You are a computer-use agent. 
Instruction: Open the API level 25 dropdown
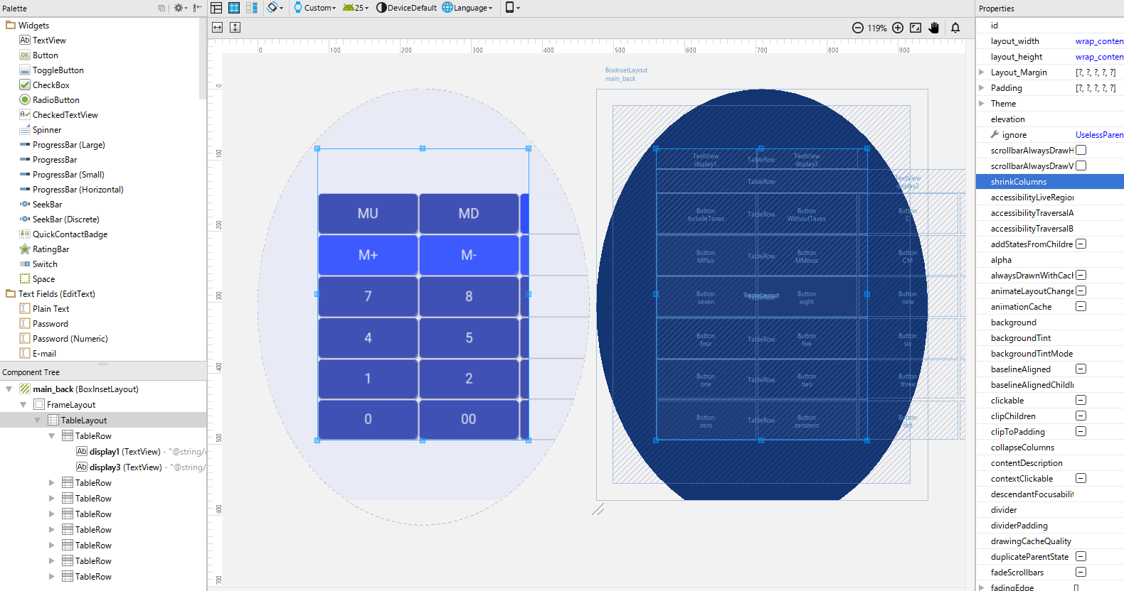click(356, 8)
